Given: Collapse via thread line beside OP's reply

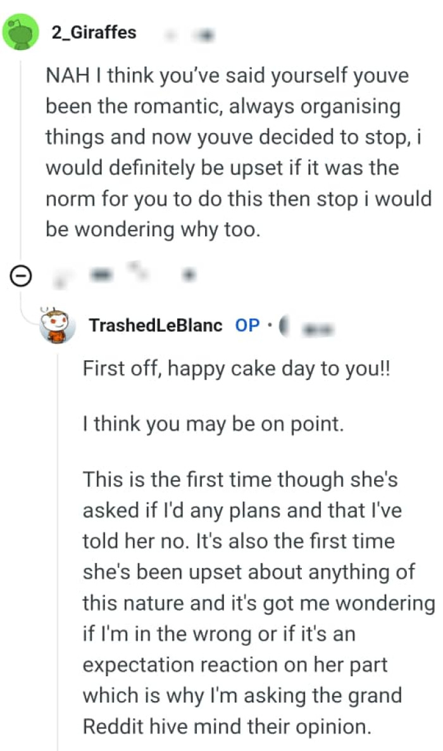Looking at the screenshot, I should pos(58,538).
